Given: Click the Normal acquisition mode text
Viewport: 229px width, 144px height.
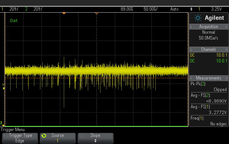Looking at the screenshot, I should pos(209,32).
